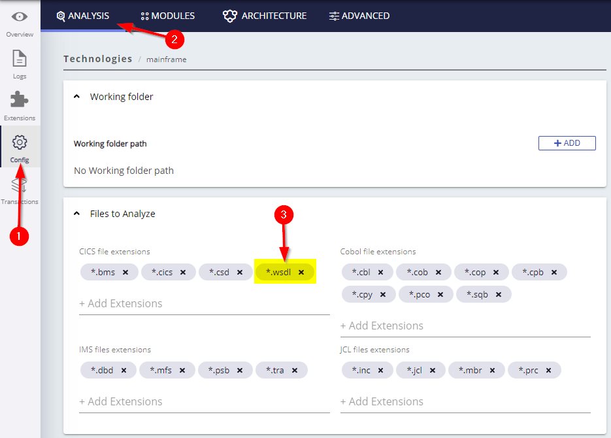The height and width of the screenshot is (438, 611).
Task: Focus the CICS Add Extensions field
Action: (x=204, y=303)
